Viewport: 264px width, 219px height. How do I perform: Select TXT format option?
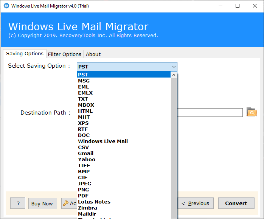[124, 99]
